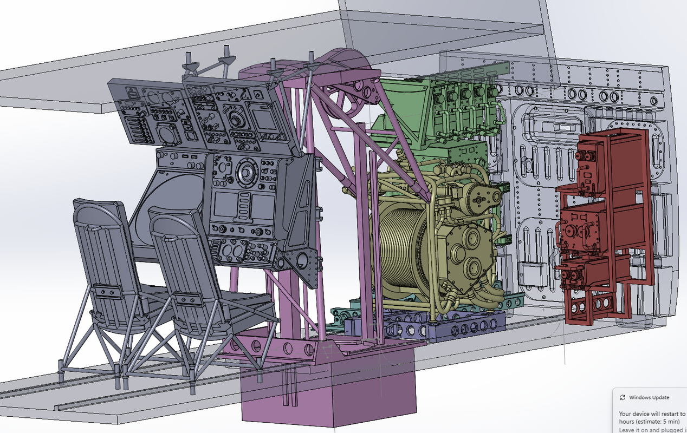Click the Windows Update refresh icon
Image resolution: width=687 pixels, height=433 pixels.
click(x=623, y=397)
